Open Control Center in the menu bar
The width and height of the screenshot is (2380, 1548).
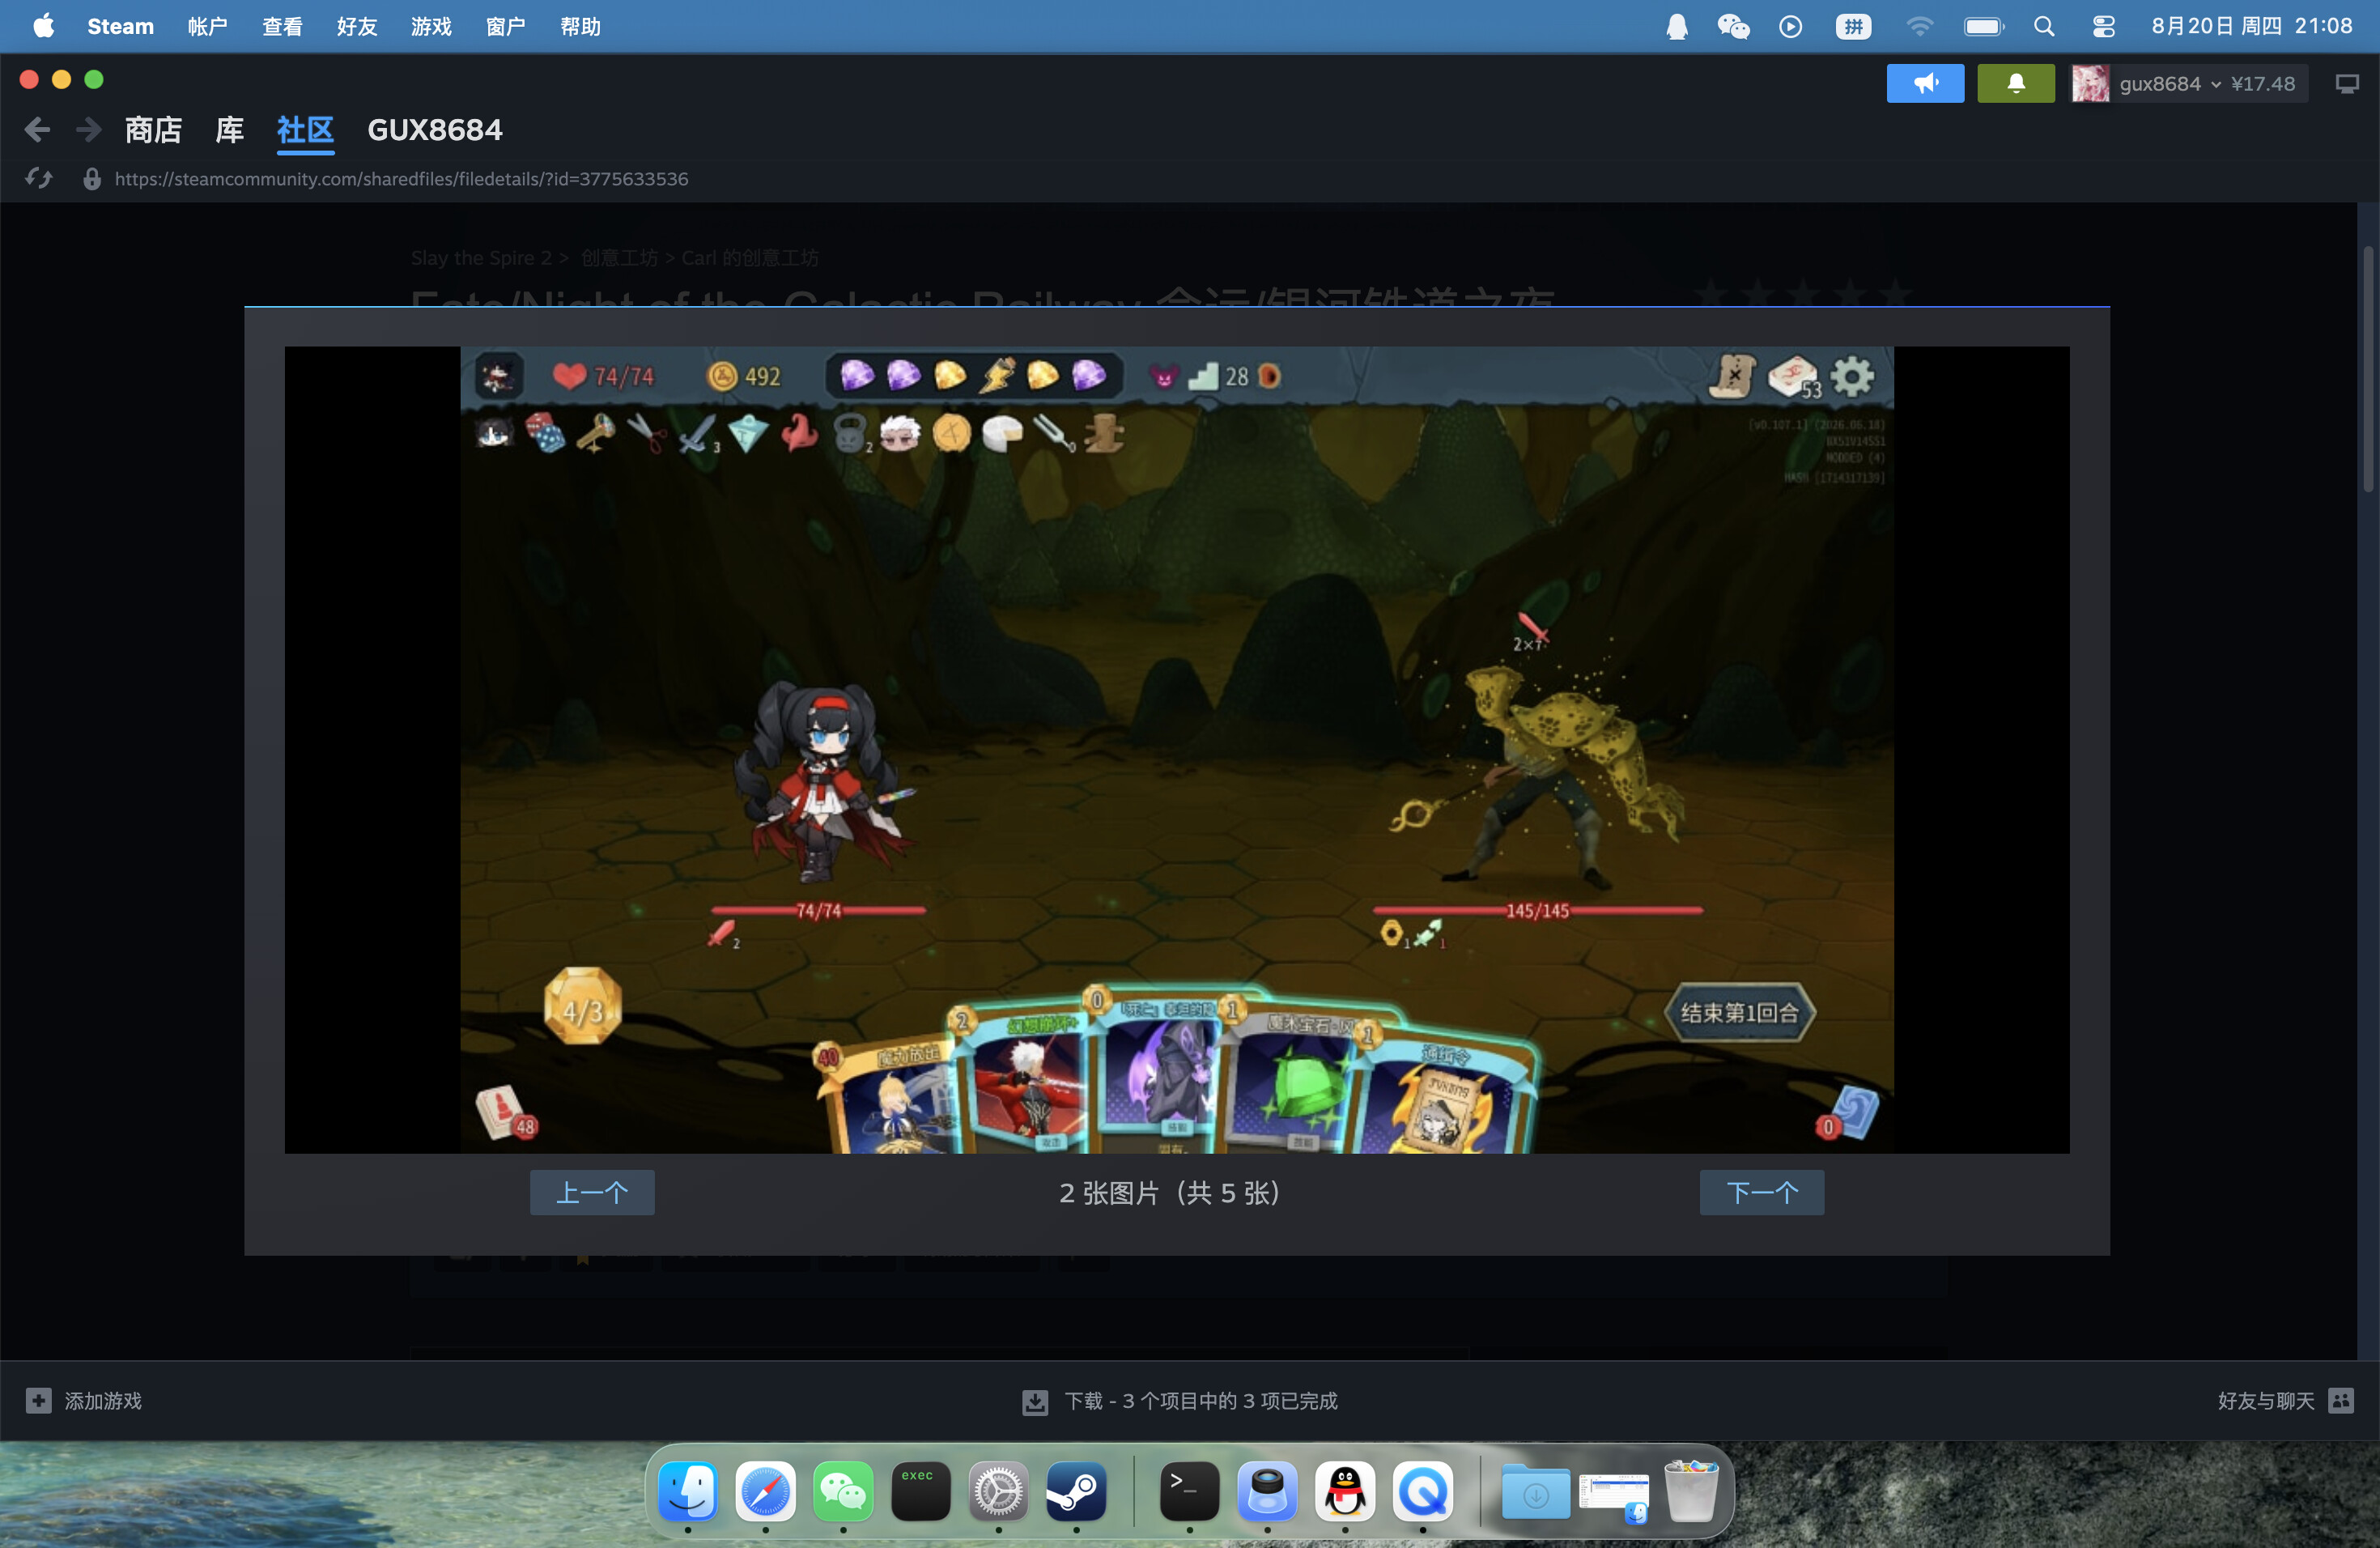2103,26
